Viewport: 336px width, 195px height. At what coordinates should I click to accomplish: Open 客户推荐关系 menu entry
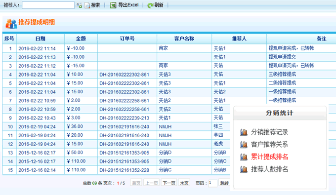pyautogui.click(x=269, y=145)
